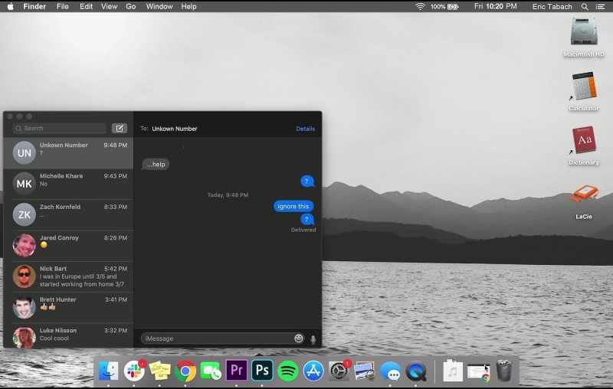Viewport: 613px width, 389px height.
Task: Open the Help menu
Action: click(x=188, y=7)
